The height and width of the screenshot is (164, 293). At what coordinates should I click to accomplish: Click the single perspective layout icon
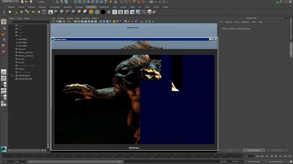tap(4, 72)
